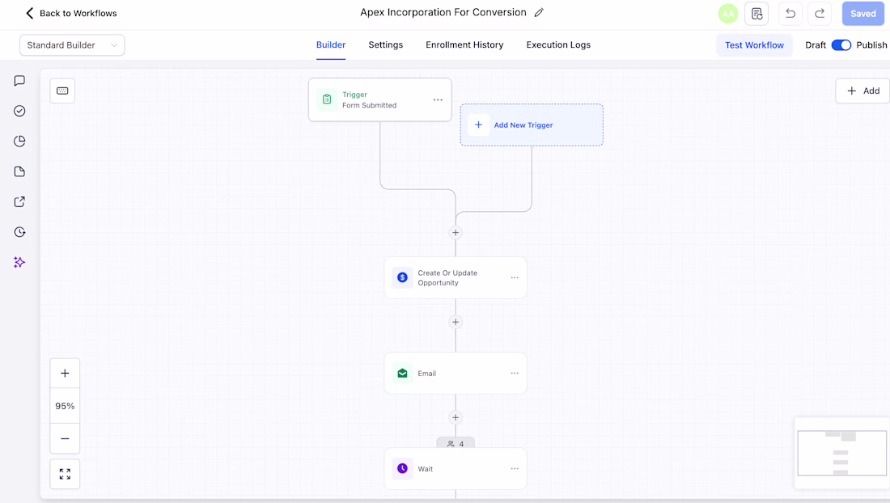Image resolution: width=890 pixels, height=503 pixels.
Task: Open Create Or Update Opportunity options menu
Action: tap(515, 278)
